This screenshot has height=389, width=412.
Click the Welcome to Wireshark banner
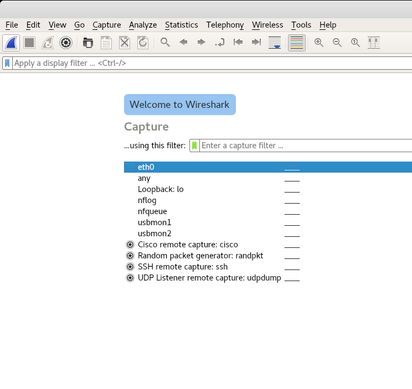point(180,105)
